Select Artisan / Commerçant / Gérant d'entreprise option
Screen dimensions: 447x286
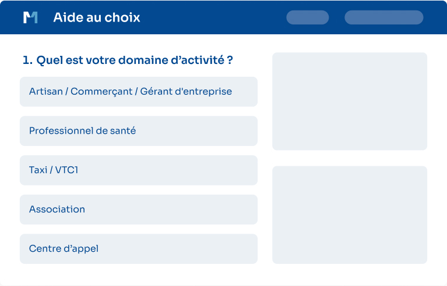coord(139,91)
